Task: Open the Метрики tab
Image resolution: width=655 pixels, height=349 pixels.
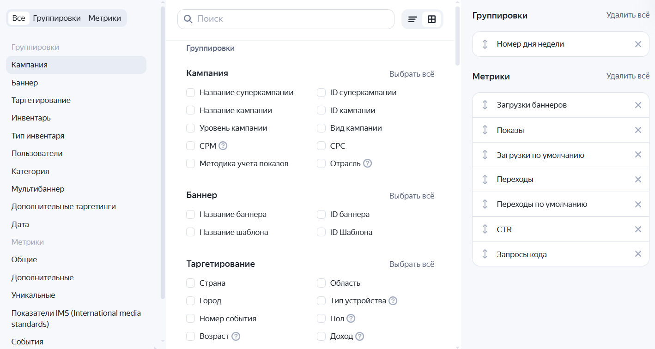Action: click(105, 18)
